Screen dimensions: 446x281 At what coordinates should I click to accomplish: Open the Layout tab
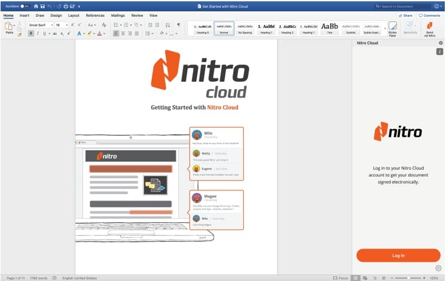coord(74,16)
